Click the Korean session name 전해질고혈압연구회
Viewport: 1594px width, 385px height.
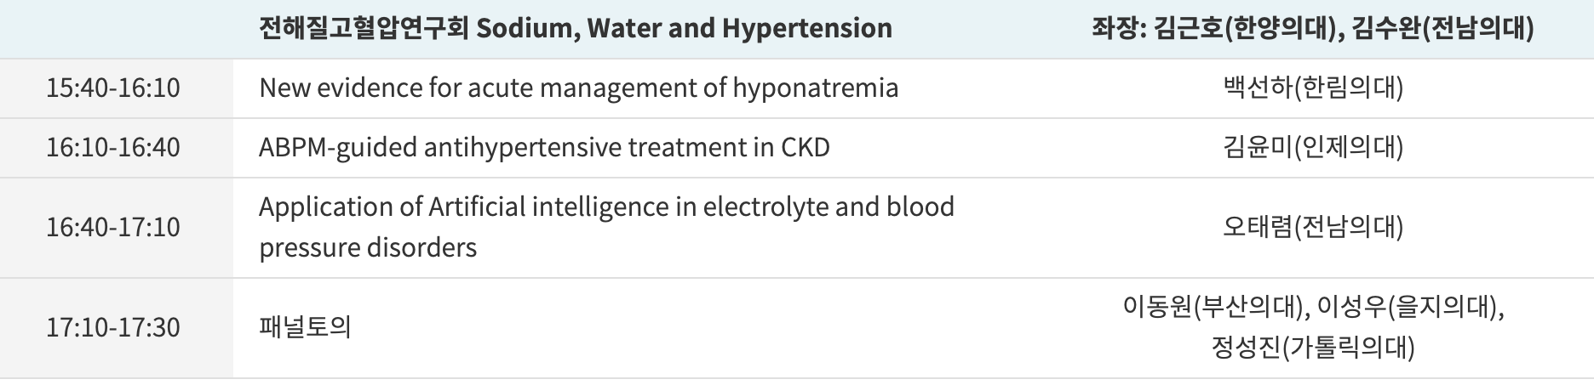pyautogui.click(x=364, y=28)
